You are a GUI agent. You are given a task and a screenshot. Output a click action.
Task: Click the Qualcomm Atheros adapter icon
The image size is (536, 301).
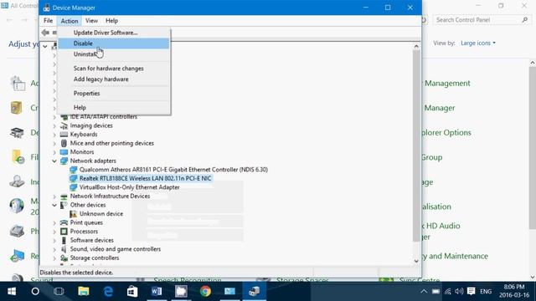74,170
